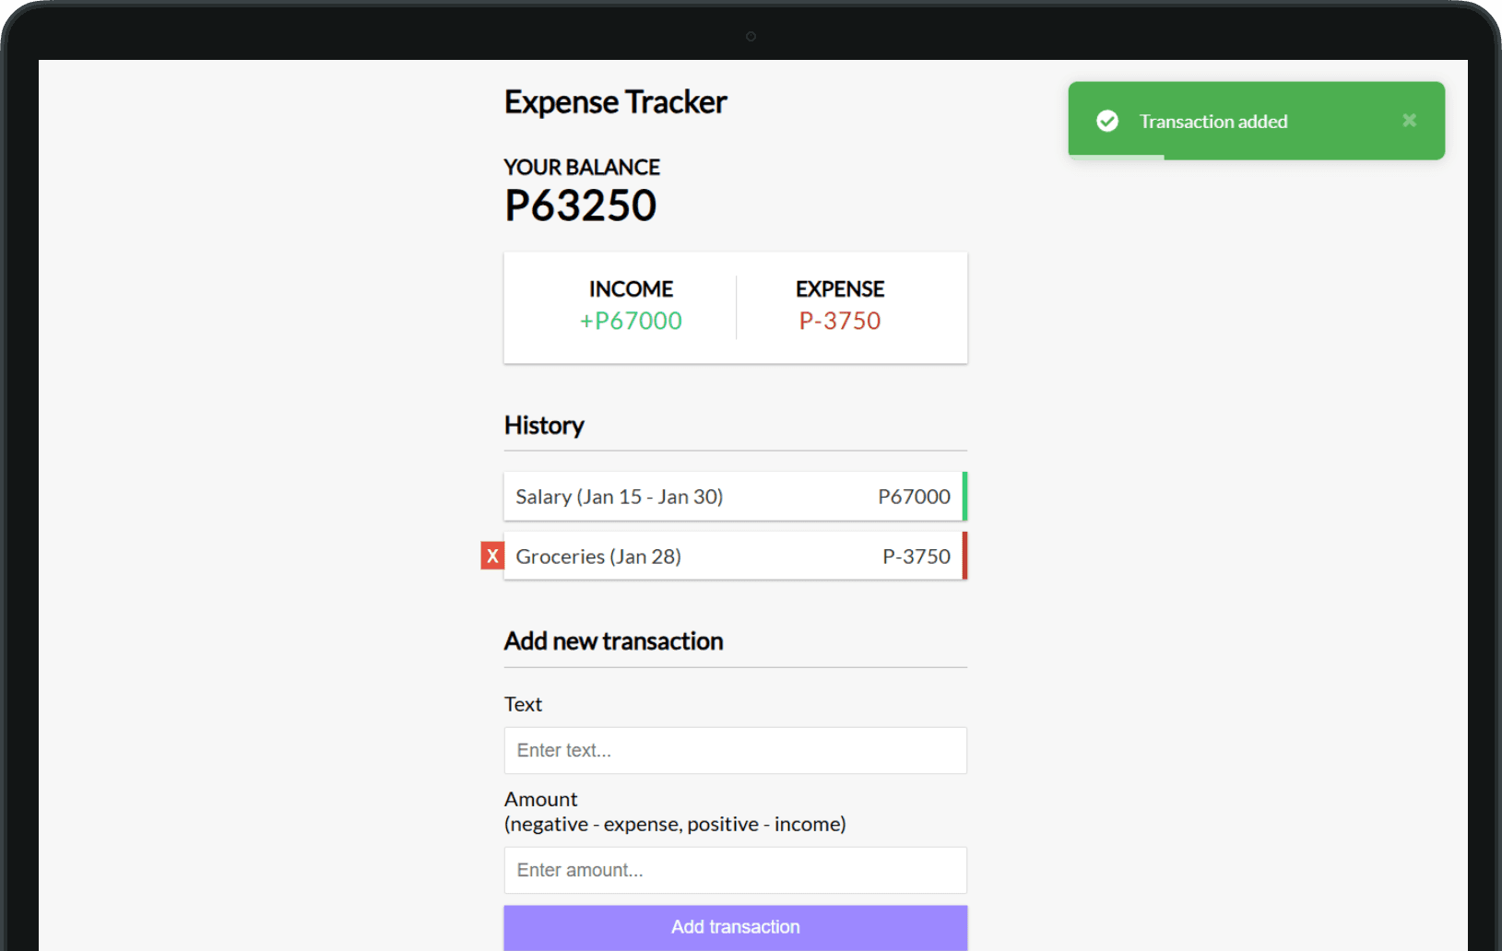The height and width of the screenshot is (951, 1502).
Task: Click the Text input field
Action: 735,750
